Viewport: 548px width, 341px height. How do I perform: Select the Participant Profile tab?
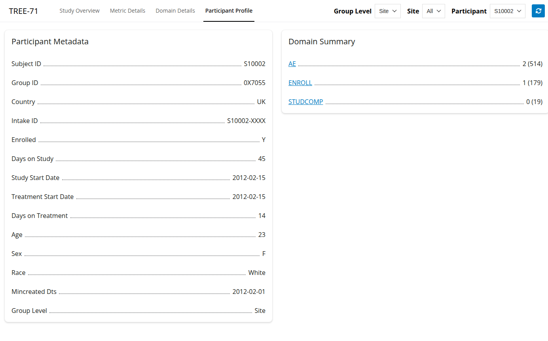(229, 11)
